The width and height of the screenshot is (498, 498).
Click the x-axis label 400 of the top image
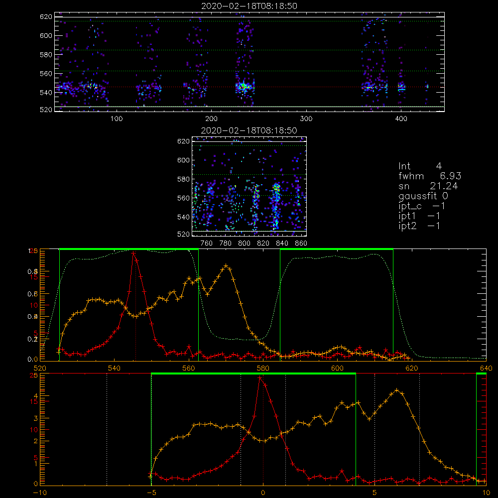(401, 119)
